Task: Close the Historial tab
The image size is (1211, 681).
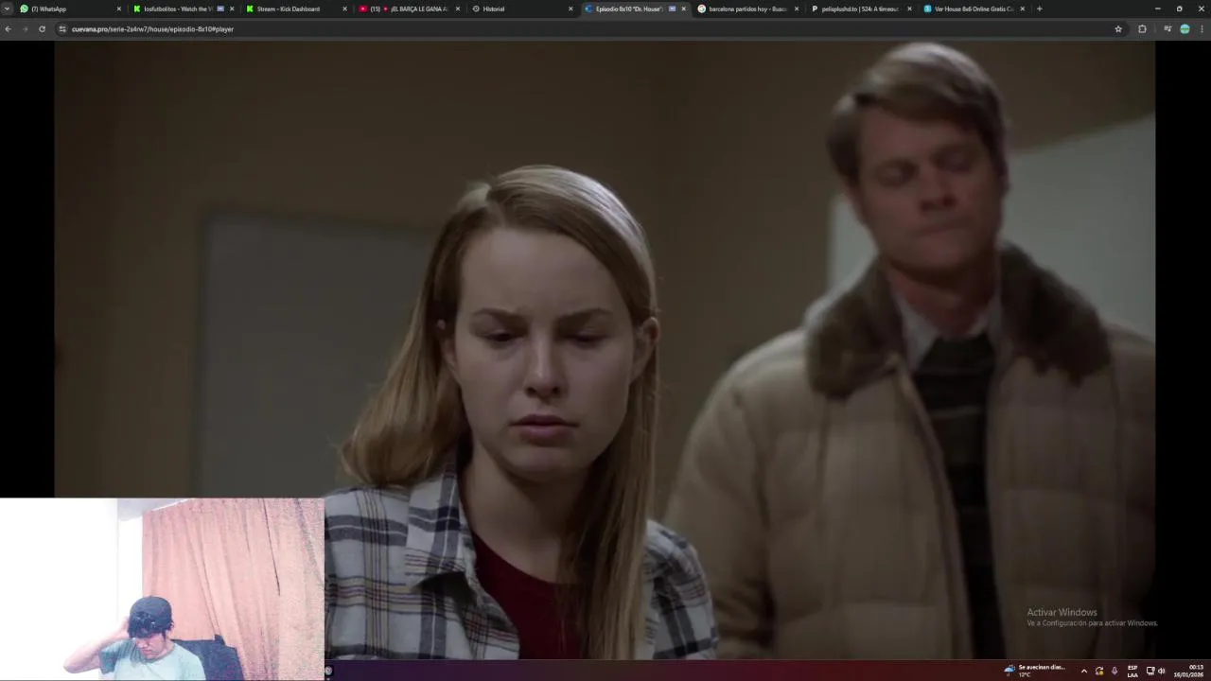Action: [570, 9]
